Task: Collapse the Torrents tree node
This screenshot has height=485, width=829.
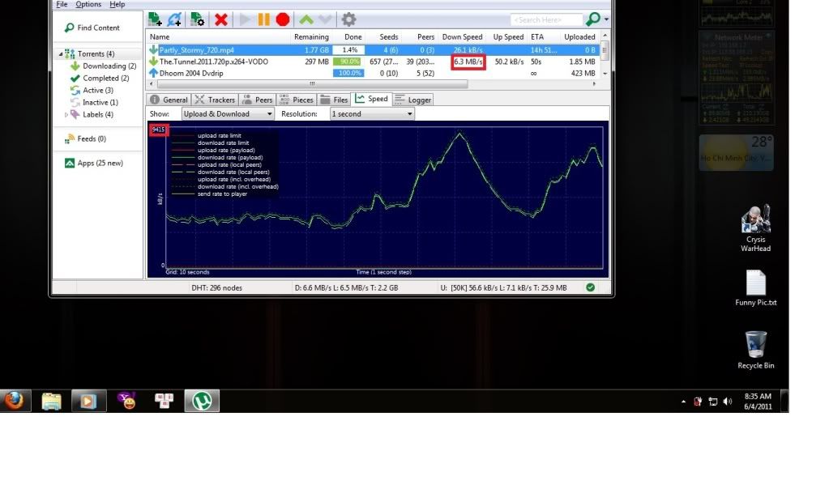Action: [x=61, y=54]
